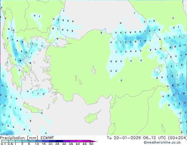This screenshot has height=145, width=187.
Task: Click the '20' legend scale label
Action: 50,144
